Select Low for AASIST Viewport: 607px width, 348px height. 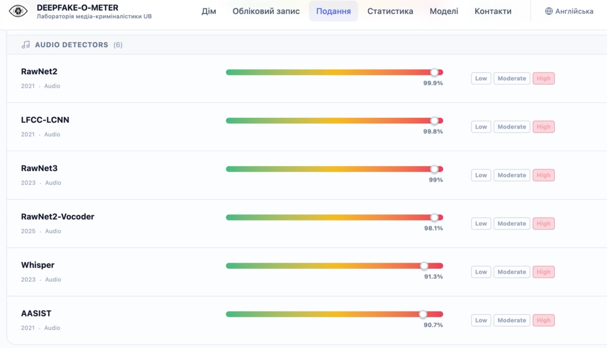481,320
